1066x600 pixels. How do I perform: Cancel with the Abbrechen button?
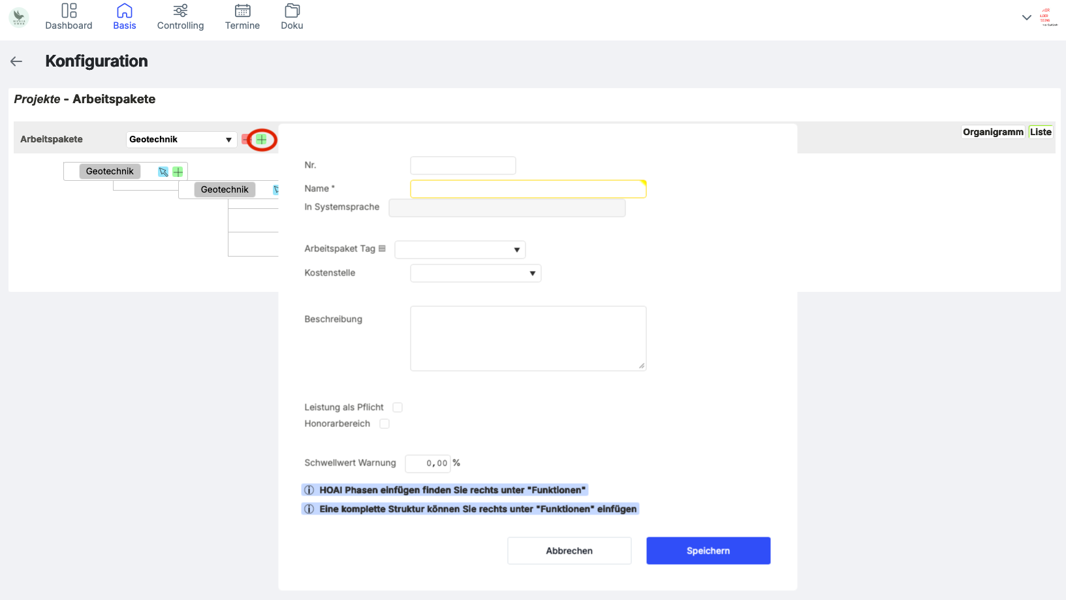pos(569,551)
